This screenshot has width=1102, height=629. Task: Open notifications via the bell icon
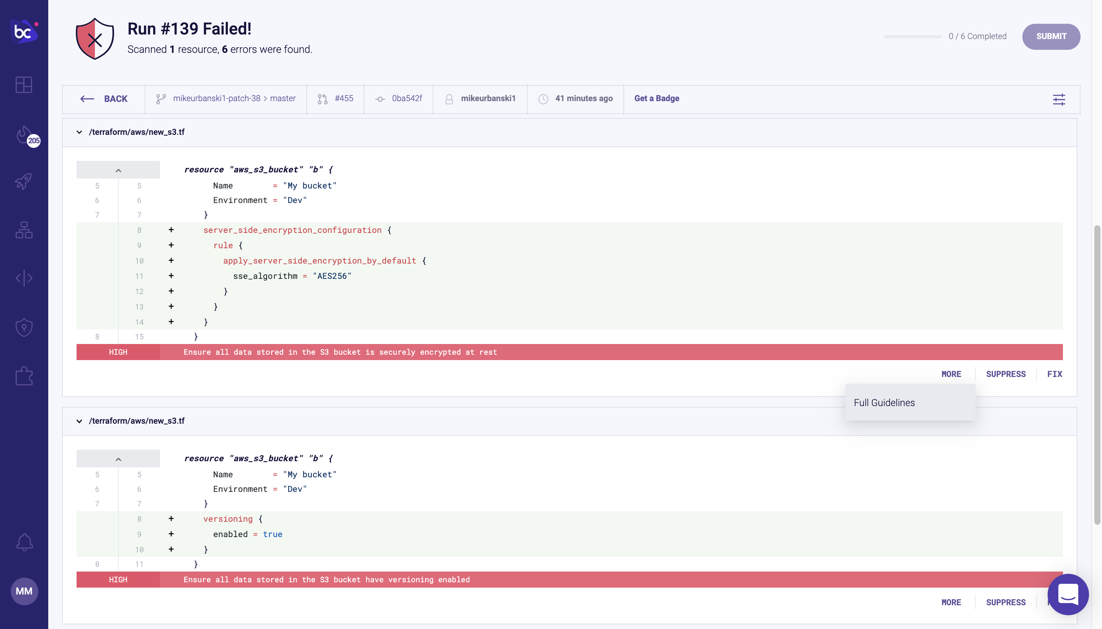[24, 542]
